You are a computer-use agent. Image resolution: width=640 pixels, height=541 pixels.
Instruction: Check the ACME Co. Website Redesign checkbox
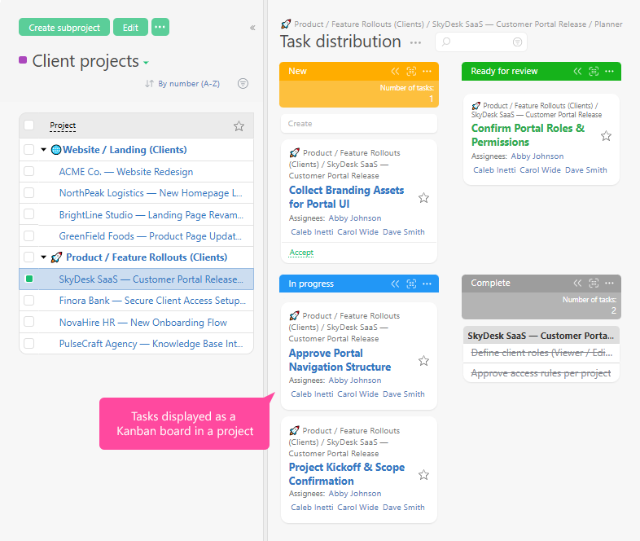[x=29, y=171]
